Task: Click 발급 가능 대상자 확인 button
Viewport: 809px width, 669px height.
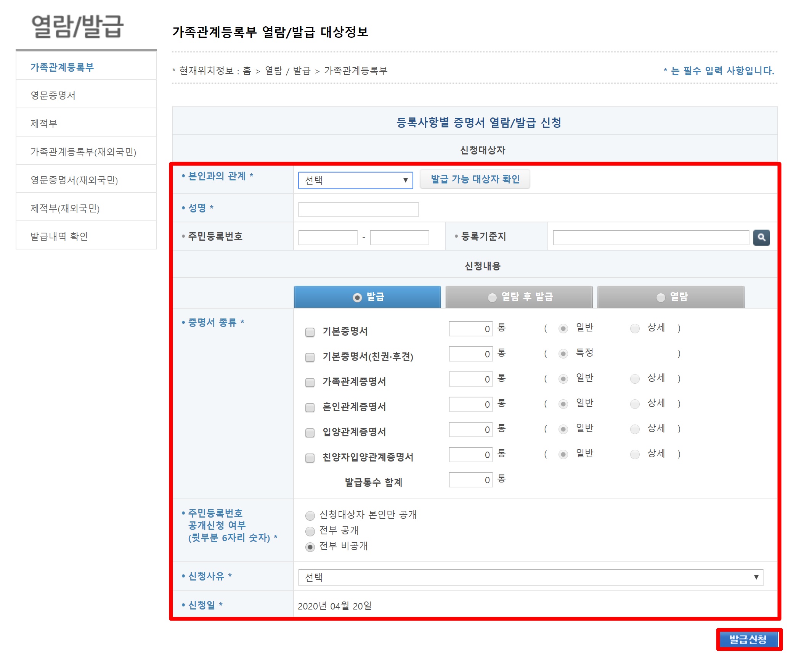Action: pos(475,179)
